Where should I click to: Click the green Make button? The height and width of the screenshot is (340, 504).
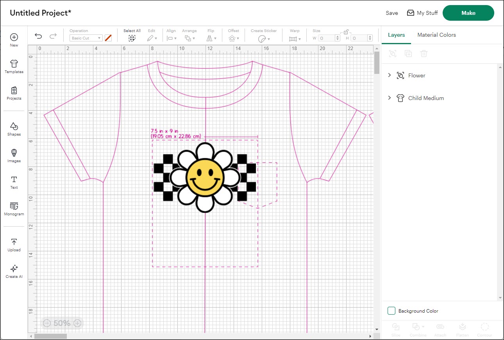(468, 13)
